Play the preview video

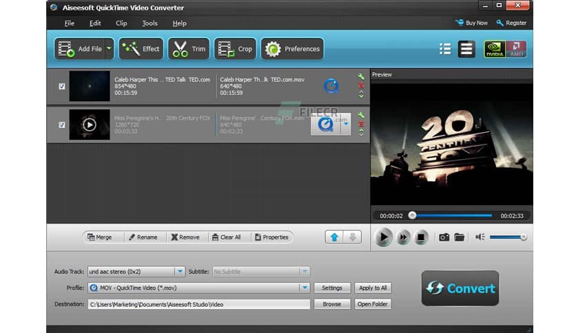[x=383, y=237]
